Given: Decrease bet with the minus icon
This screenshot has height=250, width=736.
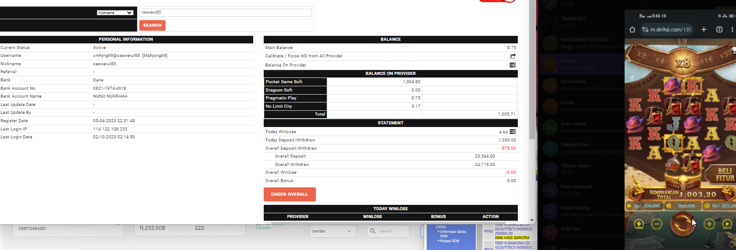Looking at the screenshot, I should [x=656, y=224].
